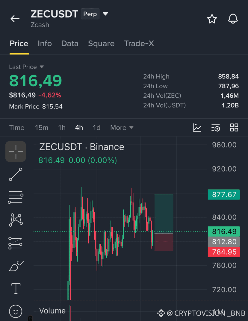Go back using the left arrow
248x321 pixels.
(15, 19)
